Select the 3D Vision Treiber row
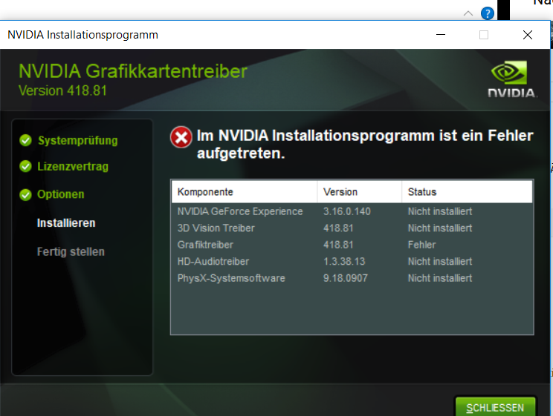 tap(216, 228)
